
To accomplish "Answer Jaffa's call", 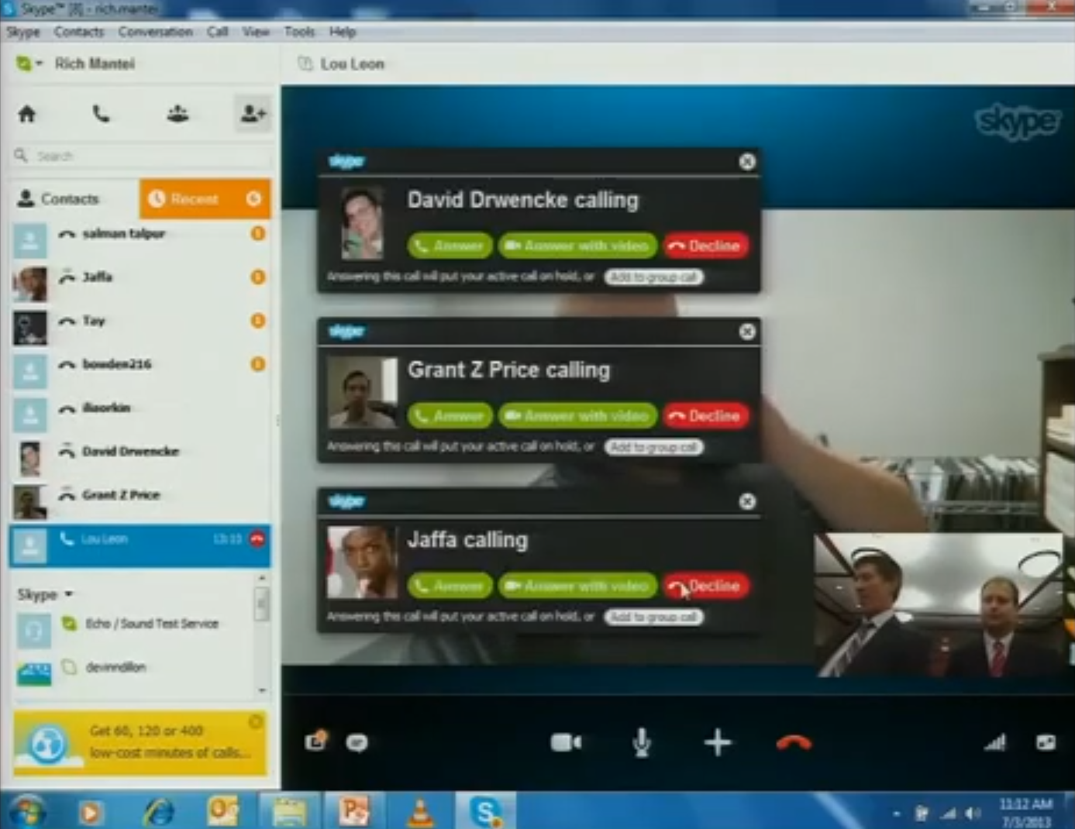I will tap(450, 586).
